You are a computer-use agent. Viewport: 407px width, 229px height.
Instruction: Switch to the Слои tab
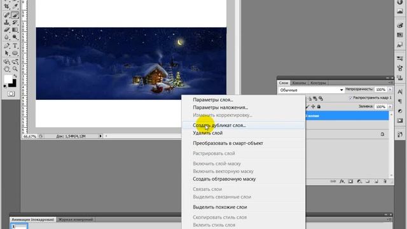[x=284, y=83]
